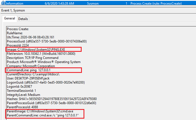Click the 'Sysmon' source cell

point(93,4)
